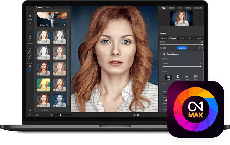The image size is (230, 145).
Task: Click the icon at the bottom of the tool strip
Action: pos(30,110)
